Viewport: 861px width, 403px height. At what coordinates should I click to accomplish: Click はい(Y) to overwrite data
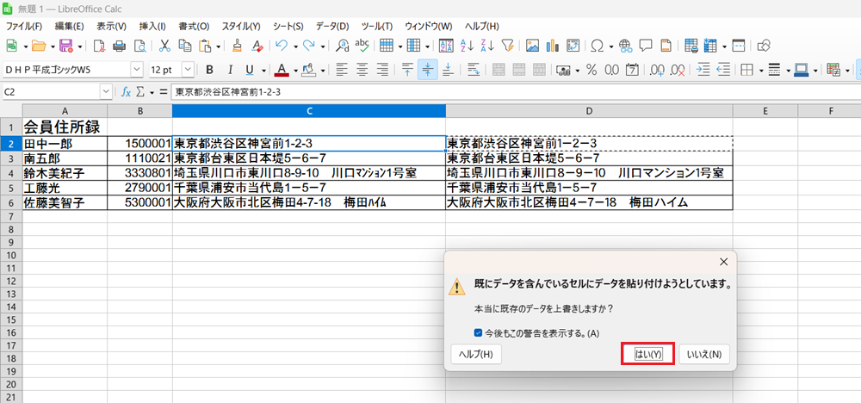[x=647, y=355]
